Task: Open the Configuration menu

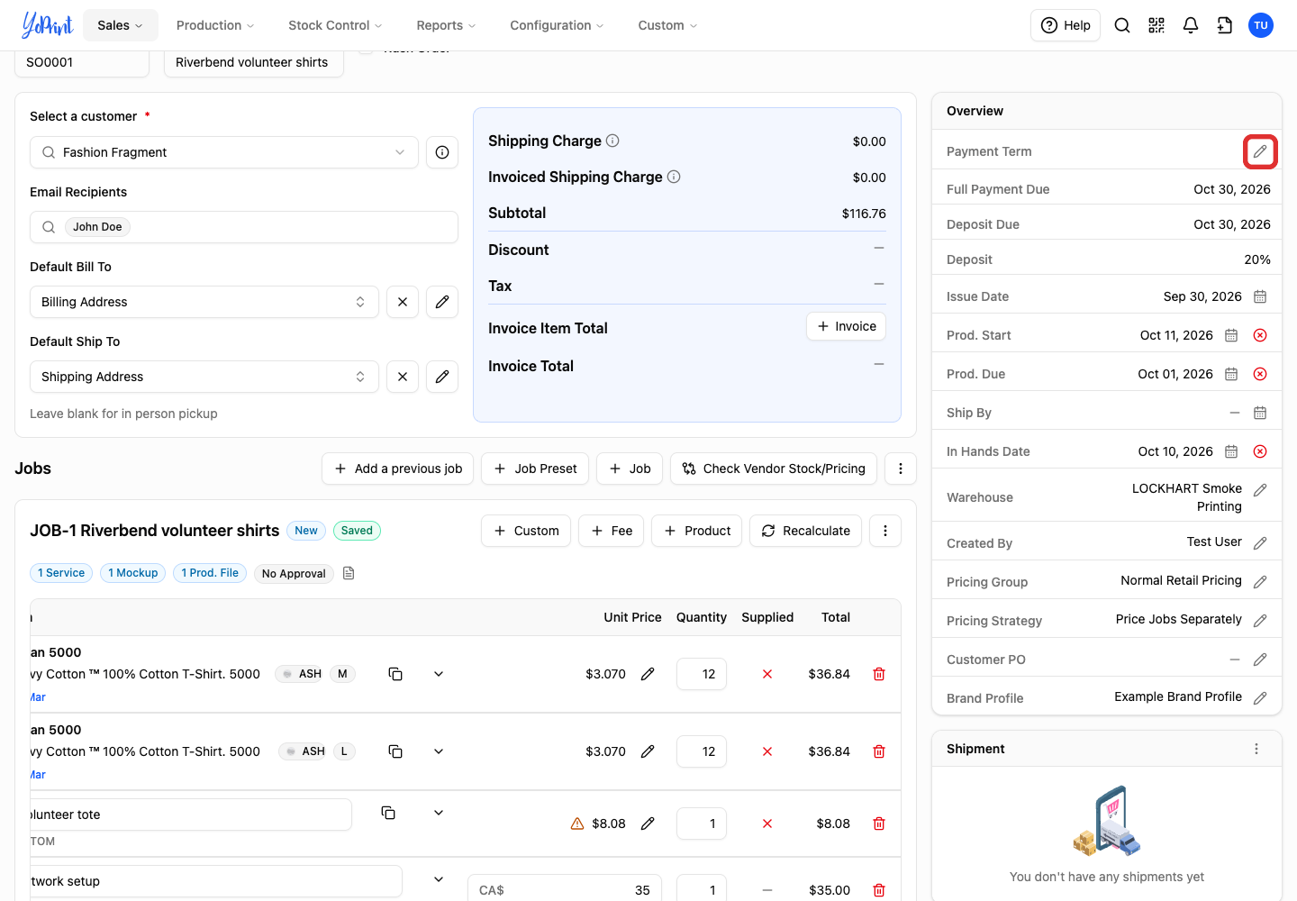Action: [557, 25]
